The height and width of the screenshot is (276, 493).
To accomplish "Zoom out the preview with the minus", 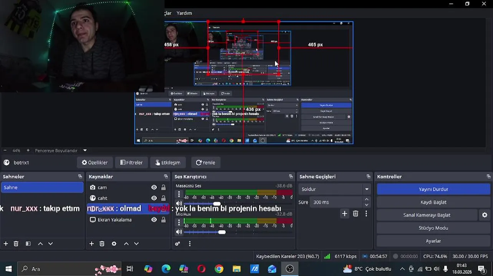I will click(5, 151).
